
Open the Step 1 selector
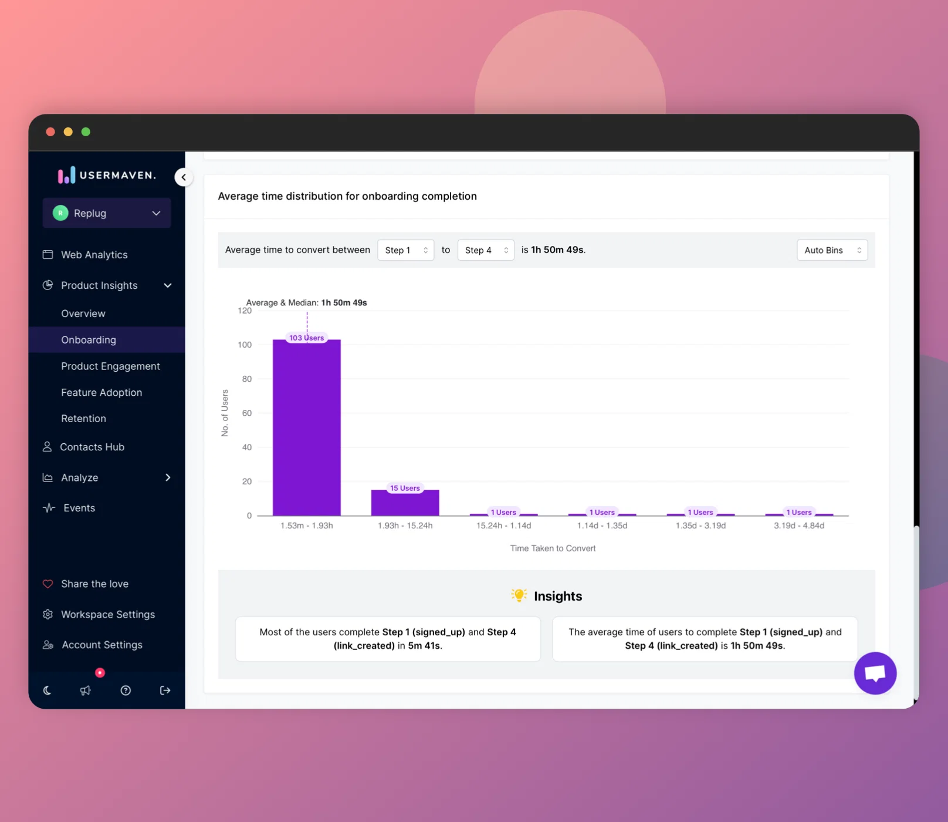(x=405, y=250)
